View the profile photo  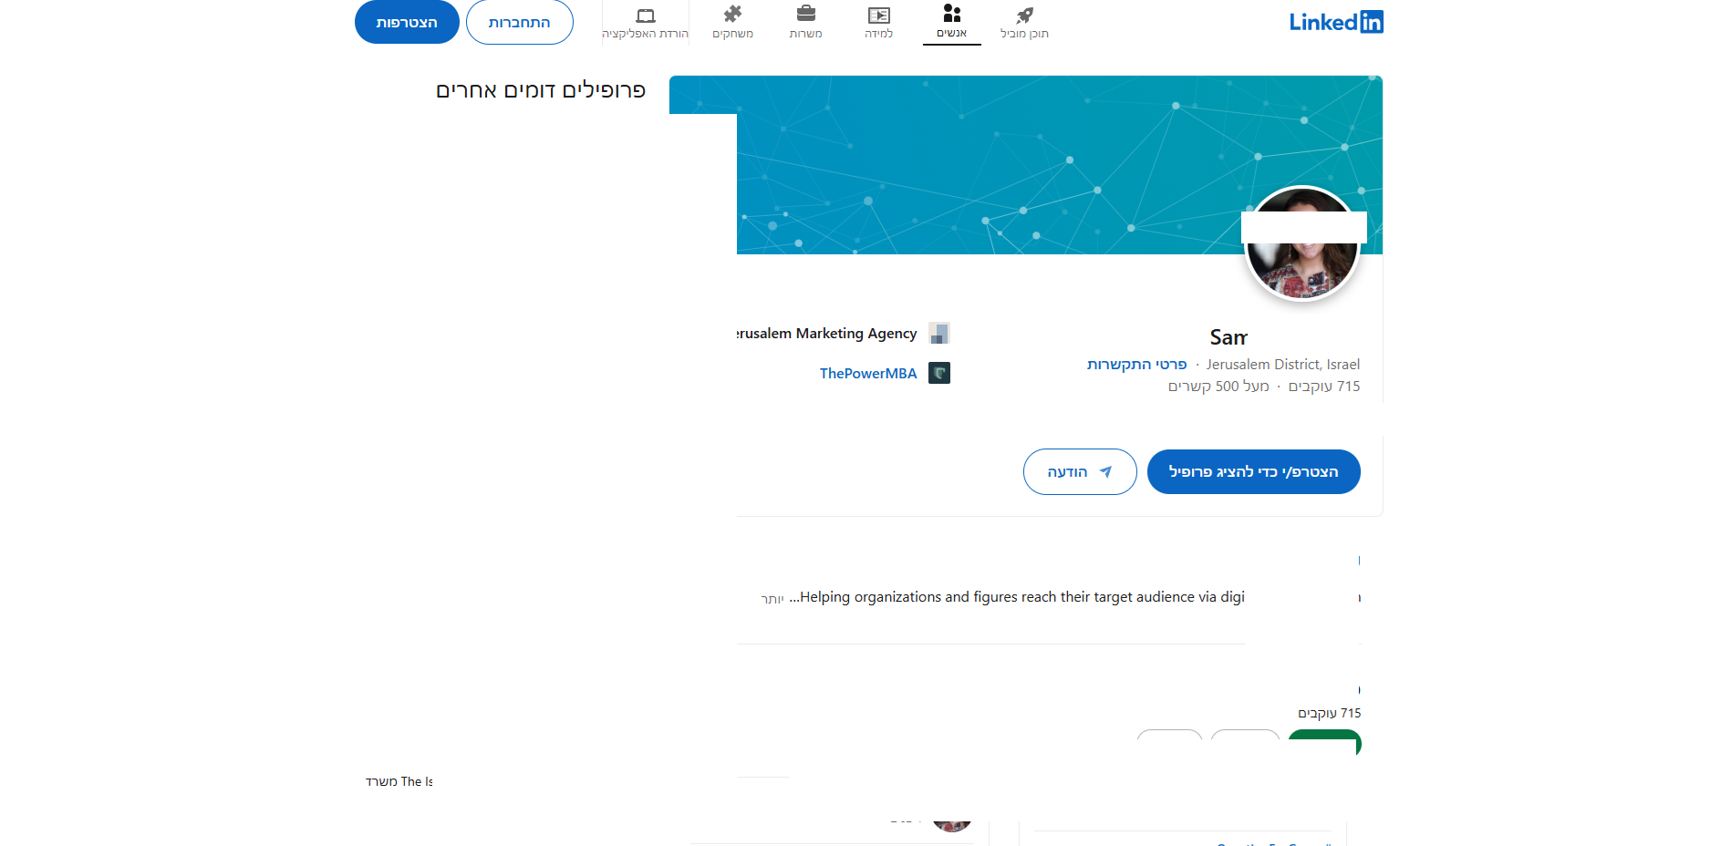pyautogui.click(x=1301, y=243)
